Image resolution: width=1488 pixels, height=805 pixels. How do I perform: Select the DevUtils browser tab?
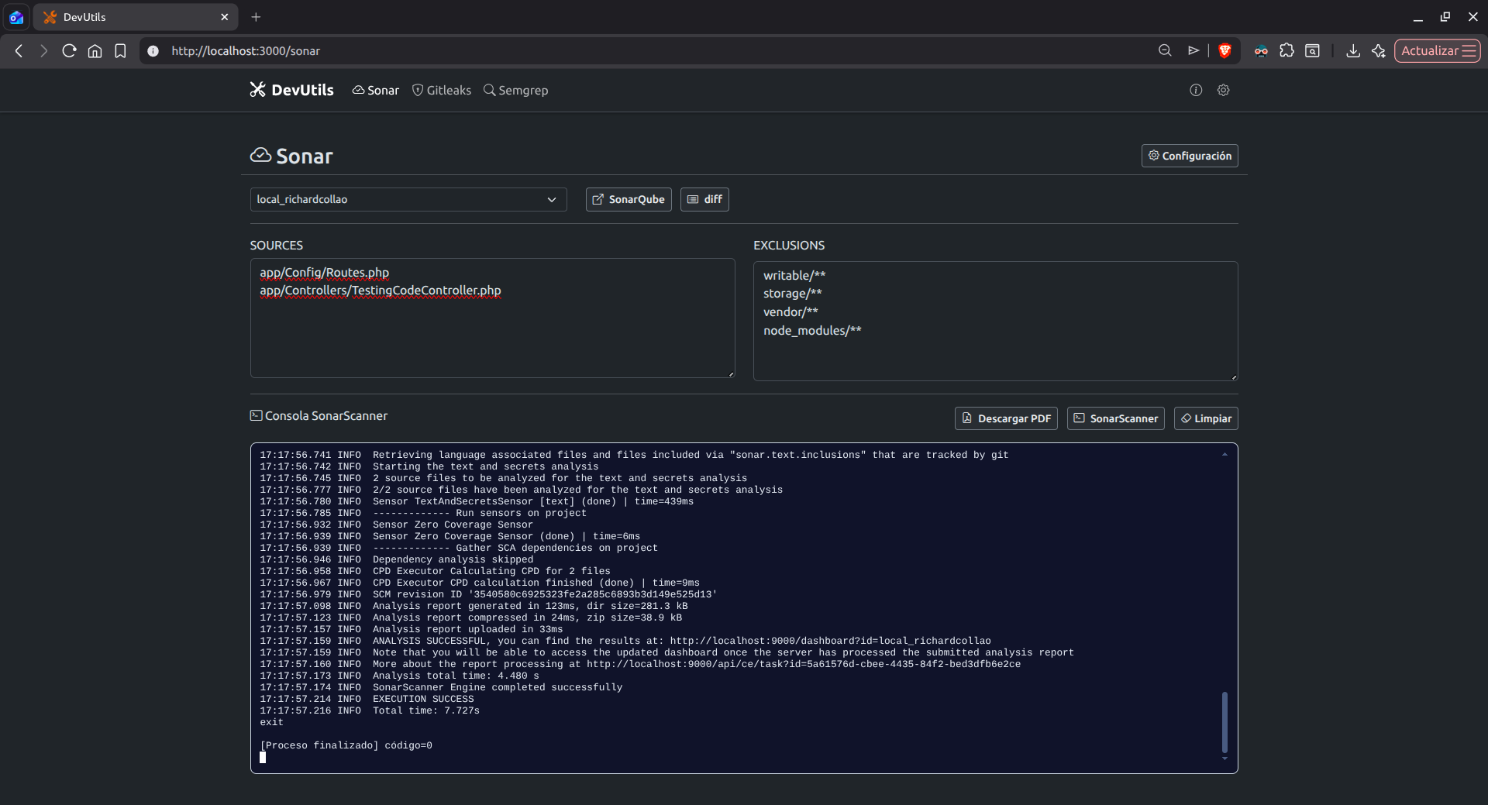tap(136, 17)
